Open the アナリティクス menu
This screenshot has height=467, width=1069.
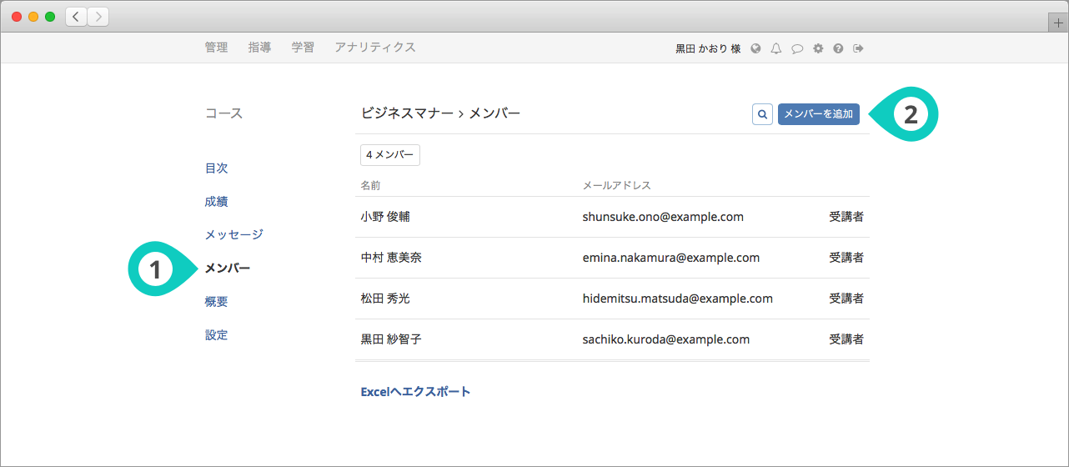(374, 48)
